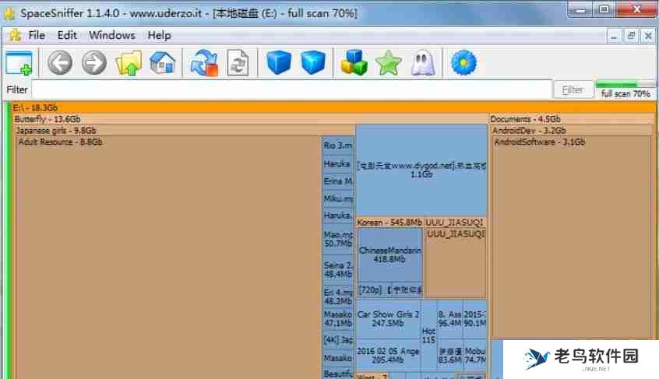Focus the Filter text field

coord(291,89)
